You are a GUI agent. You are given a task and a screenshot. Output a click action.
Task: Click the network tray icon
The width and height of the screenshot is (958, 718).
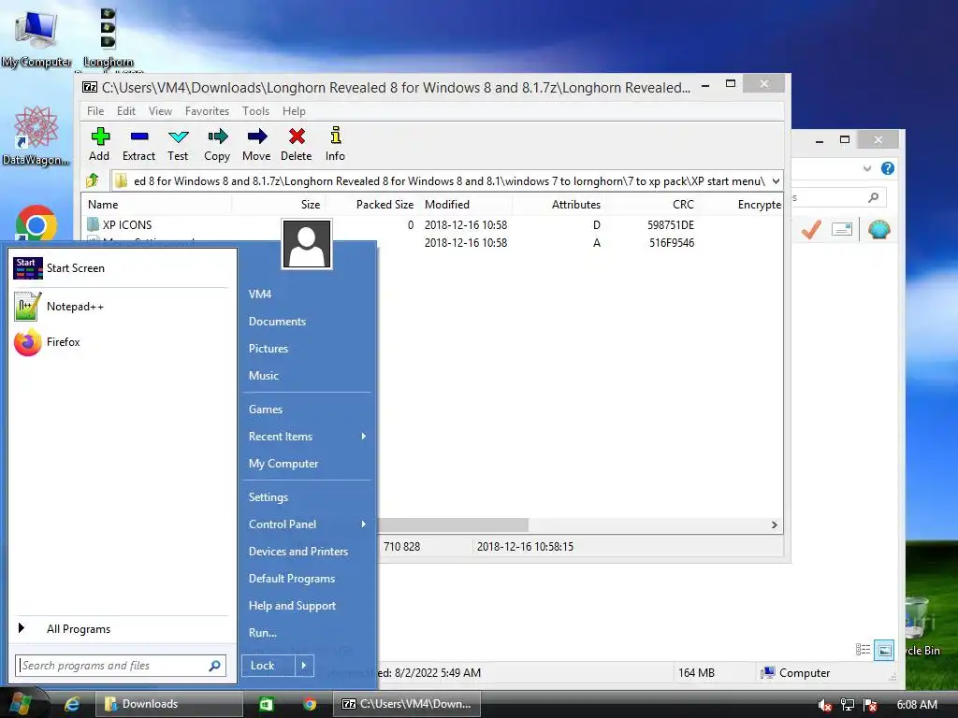848,705
